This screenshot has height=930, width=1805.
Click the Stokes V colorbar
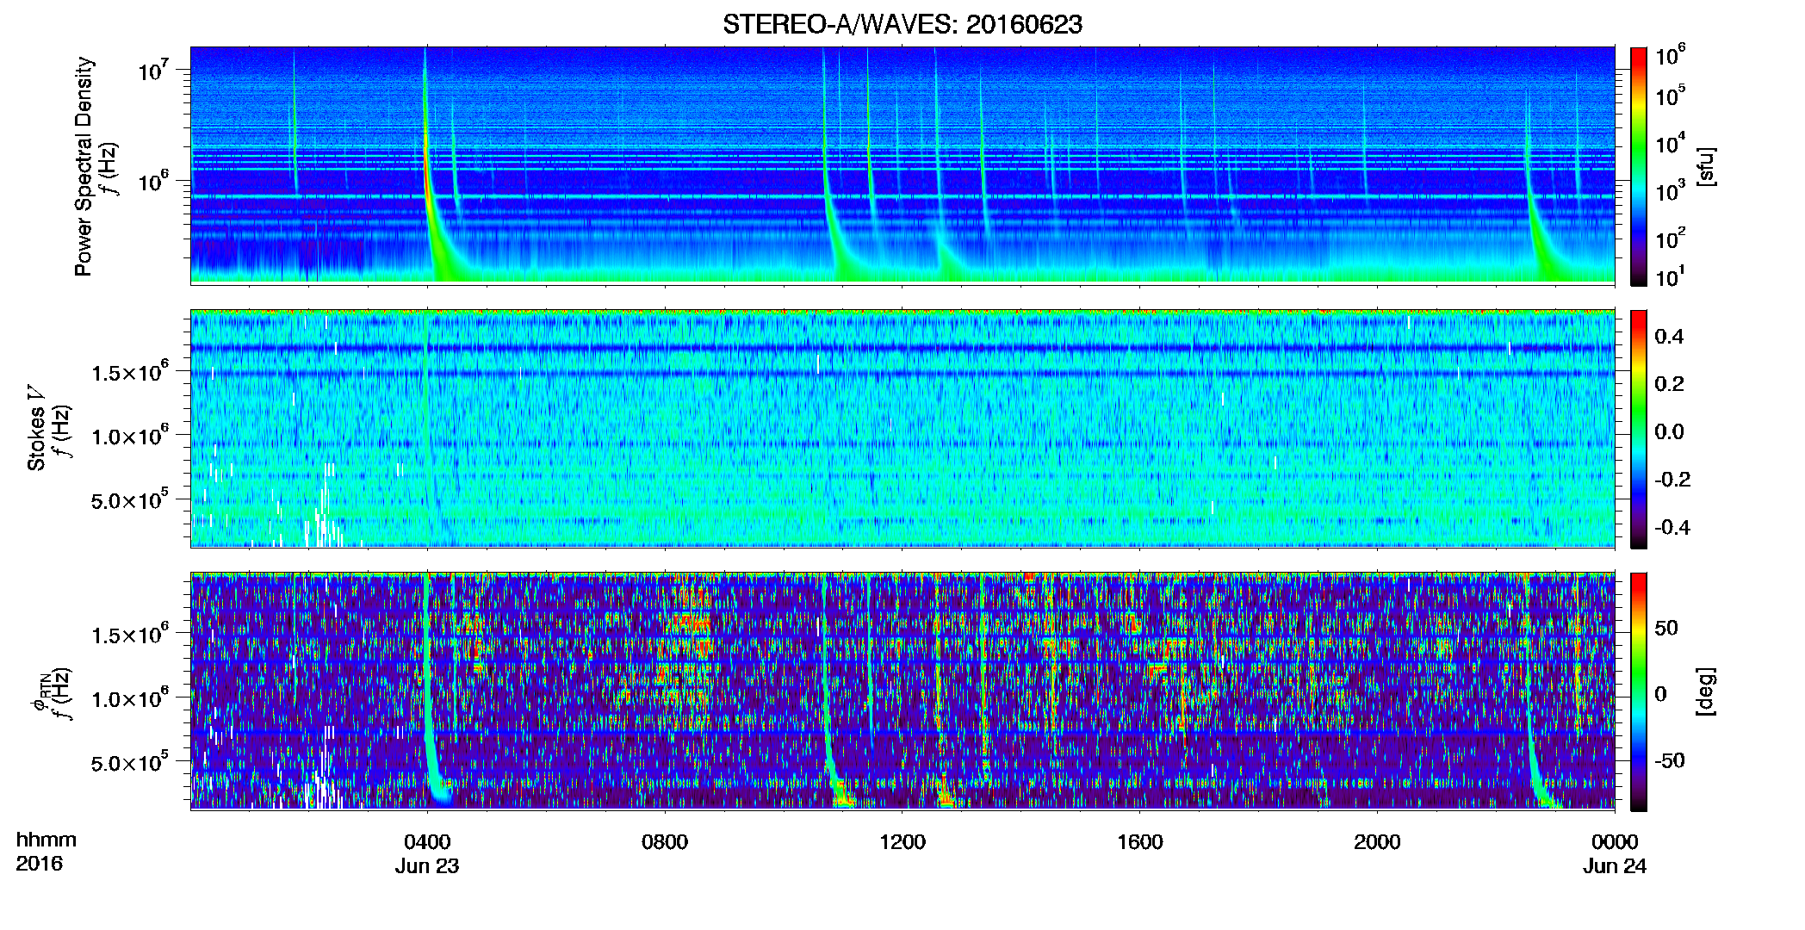(x=1638, y=429)
